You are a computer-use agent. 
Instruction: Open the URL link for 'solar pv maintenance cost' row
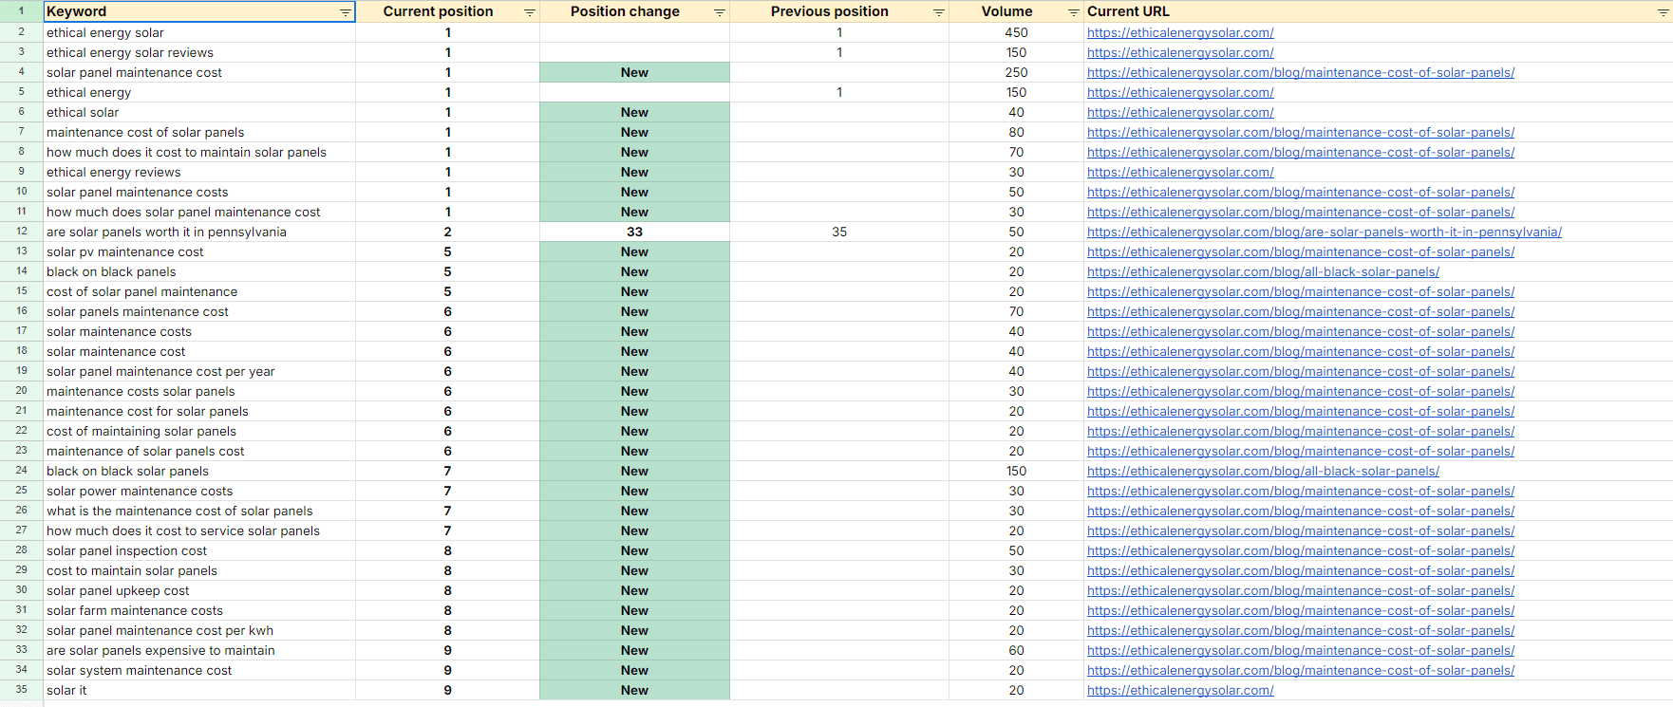(x=1301, y=251)
